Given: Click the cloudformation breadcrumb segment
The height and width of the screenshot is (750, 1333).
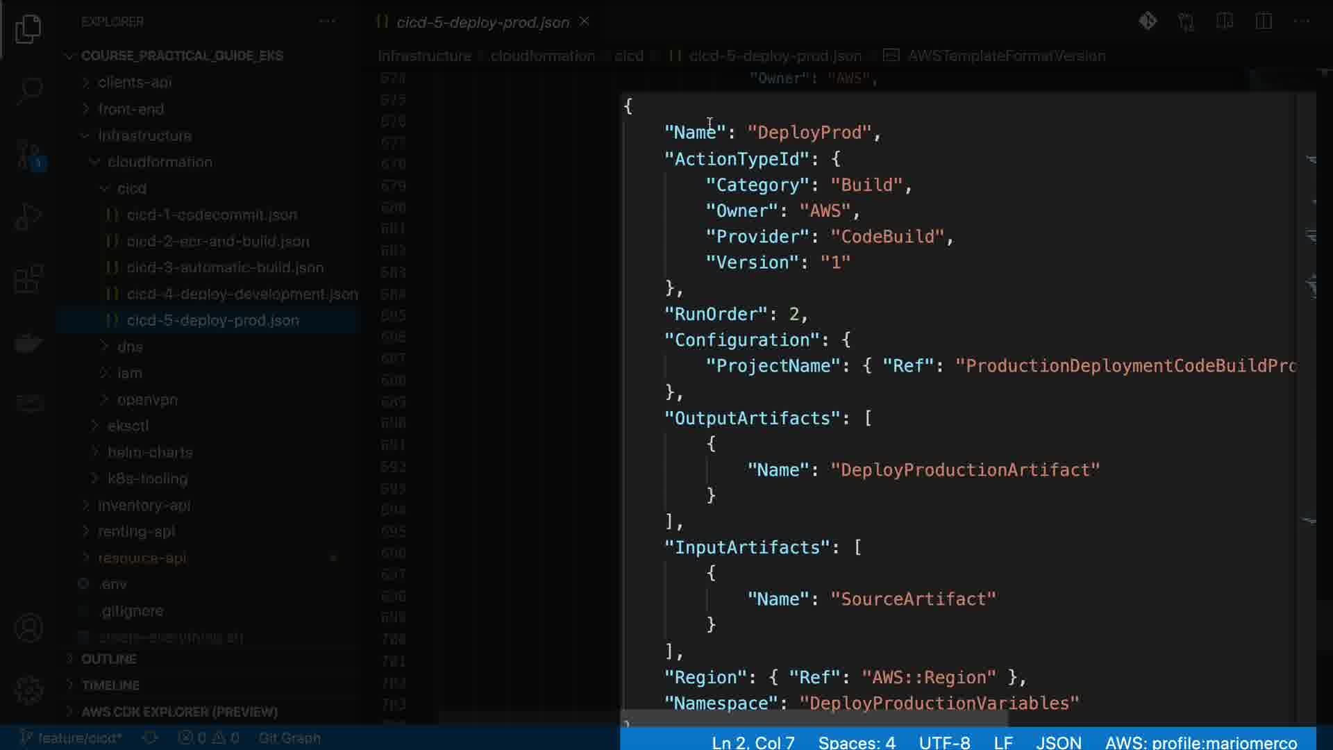Looking at the screenshot, I should coord(542,56).
